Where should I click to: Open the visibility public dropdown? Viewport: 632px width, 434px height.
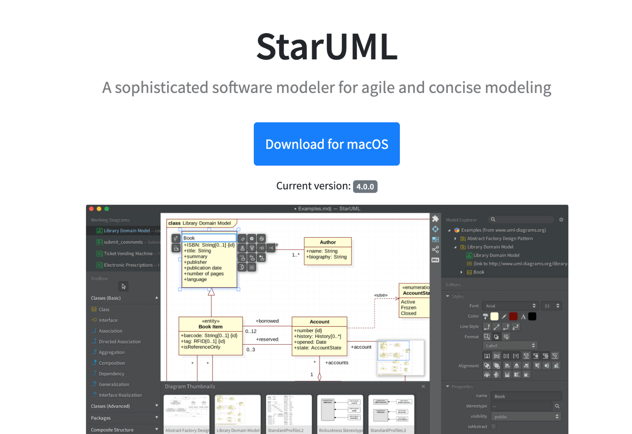(x=526, y=417)
